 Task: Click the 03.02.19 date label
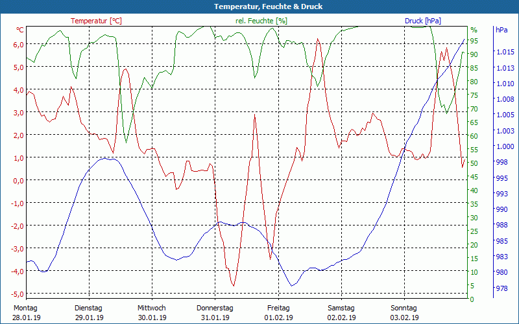point(405,318)
